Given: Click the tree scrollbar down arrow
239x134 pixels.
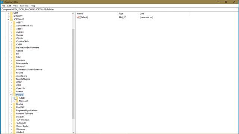Looking at the screenshot, I should point(73,133).
